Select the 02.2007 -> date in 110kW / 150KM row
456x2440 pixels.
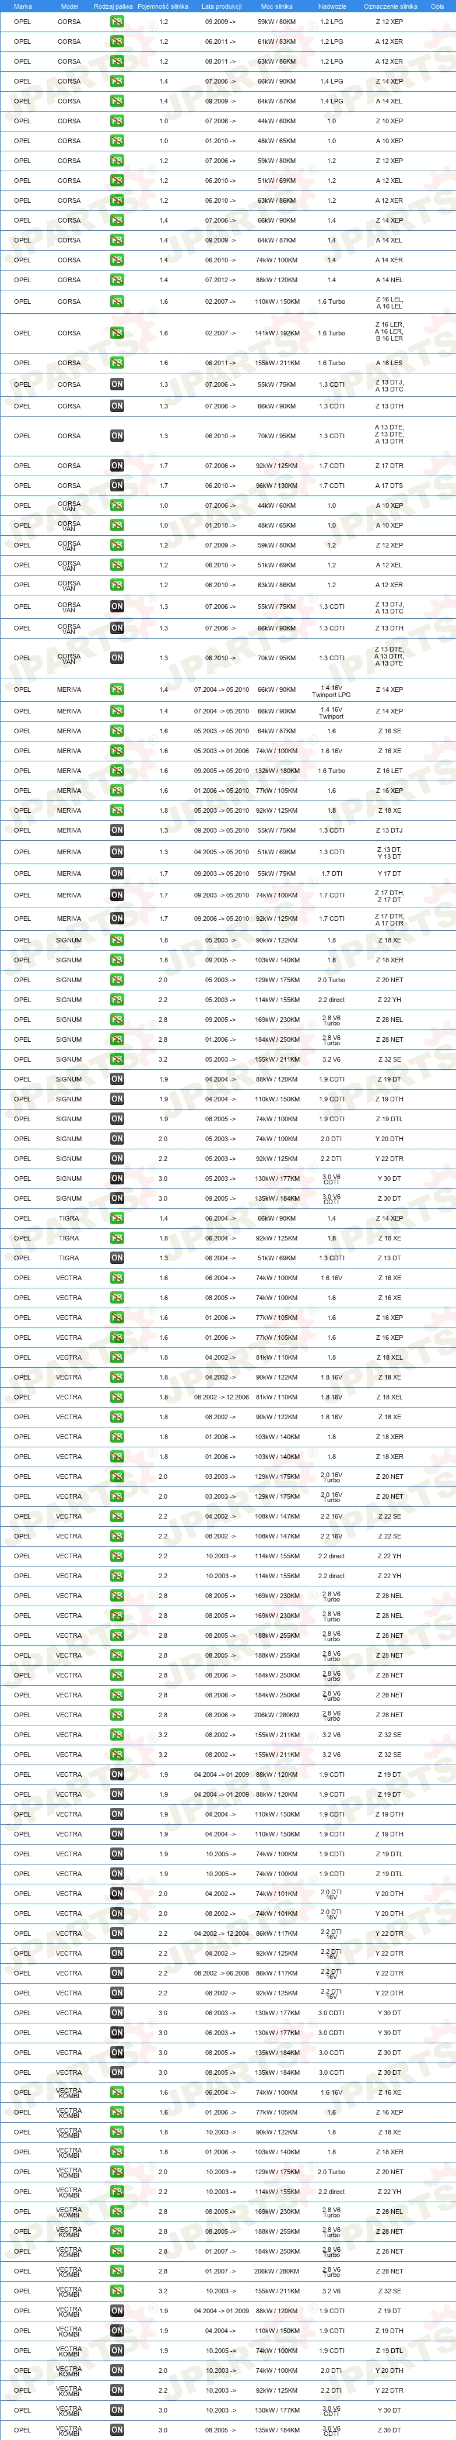pos(219,301)
